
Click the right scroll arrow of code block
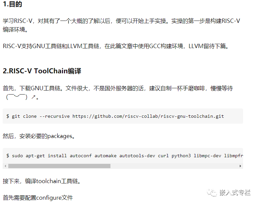coord(240,166)
